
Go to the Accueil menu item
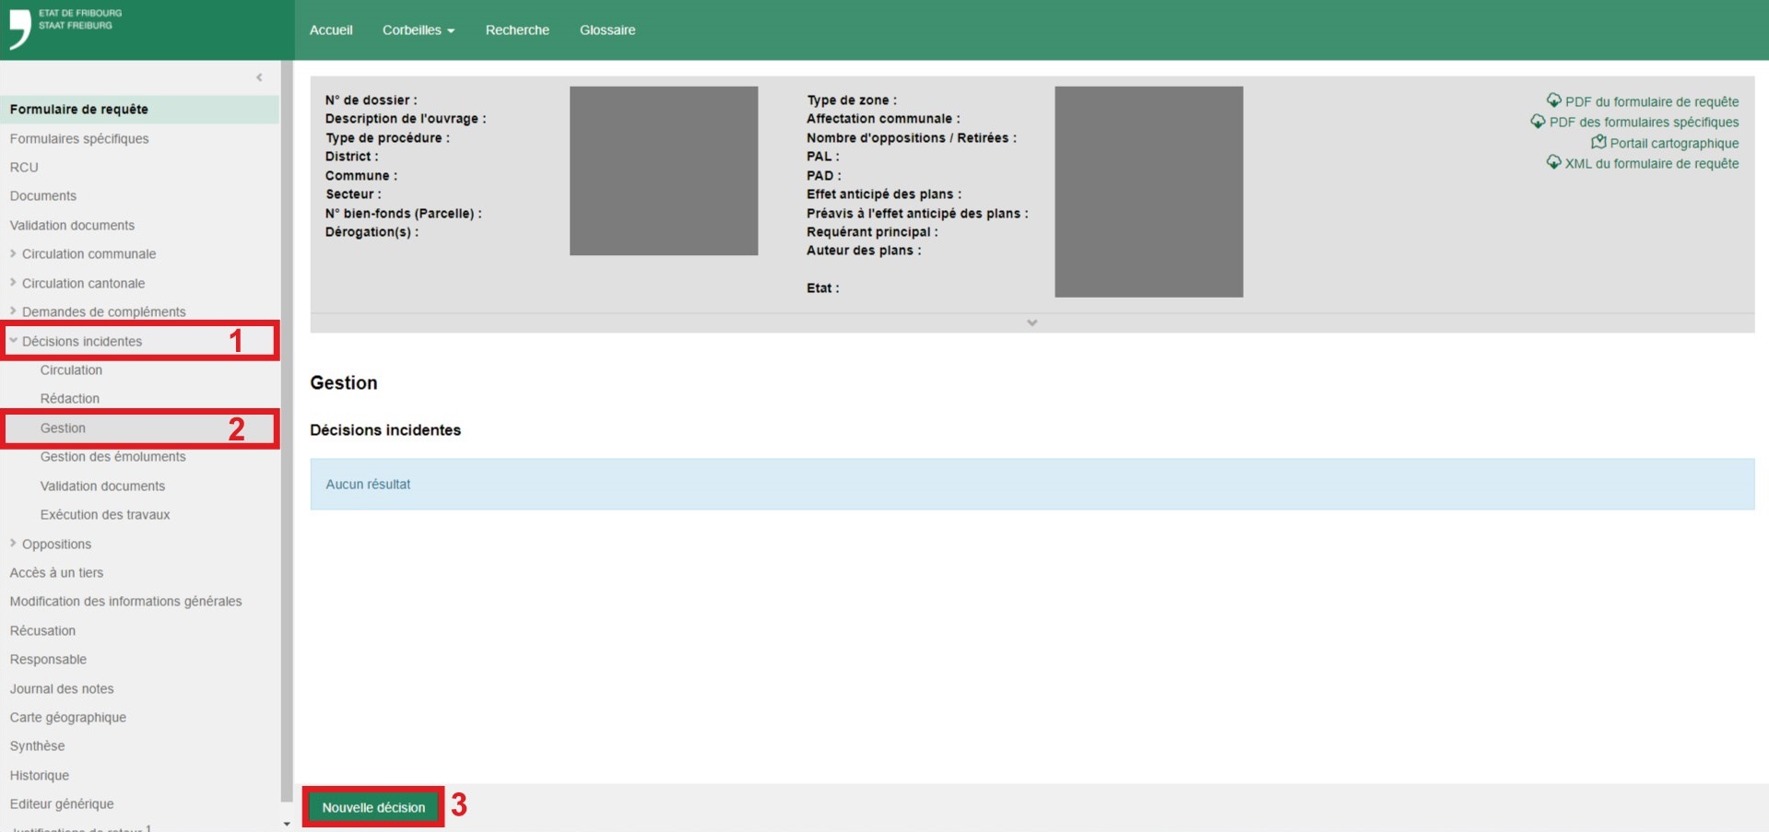click(331, 30)
